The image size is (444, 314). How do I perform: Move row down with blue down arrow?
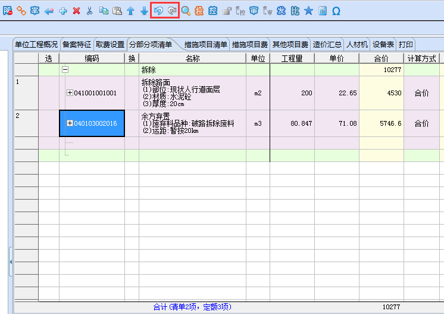144,11
